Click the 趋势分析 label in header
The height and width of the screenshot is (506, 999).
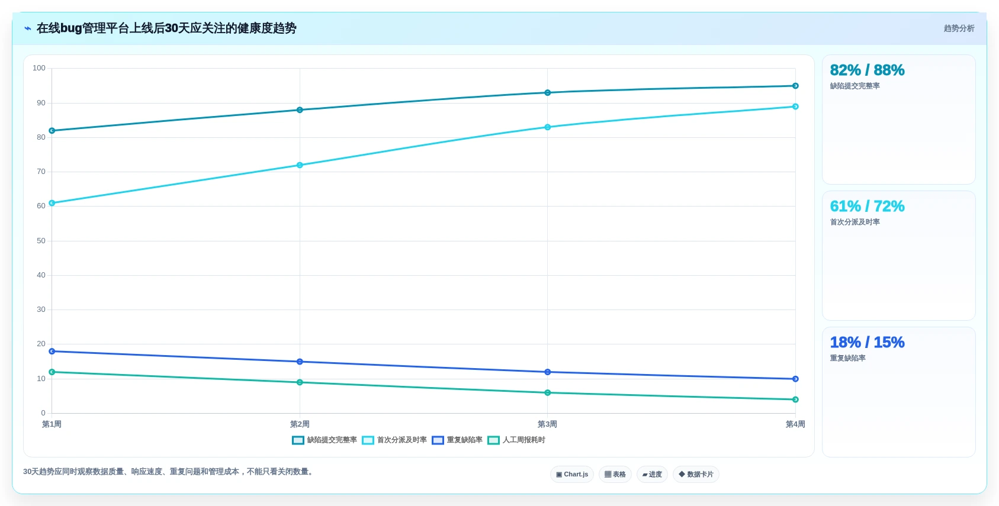click(959, 28)
